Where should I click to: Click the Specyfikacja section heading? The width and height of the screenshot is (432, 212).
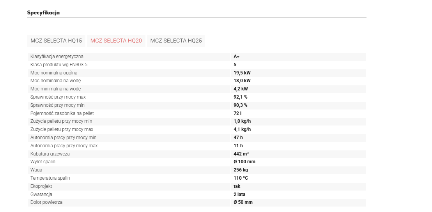tap(43, 13)
